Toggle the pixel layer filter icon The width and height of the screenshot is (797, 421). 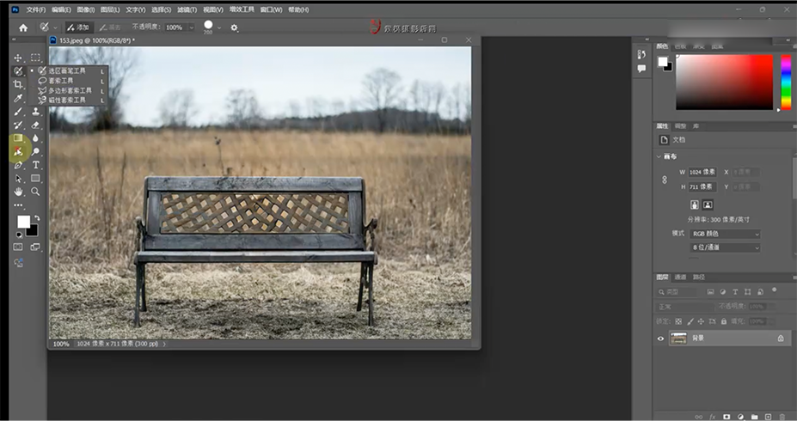[710, 292]
